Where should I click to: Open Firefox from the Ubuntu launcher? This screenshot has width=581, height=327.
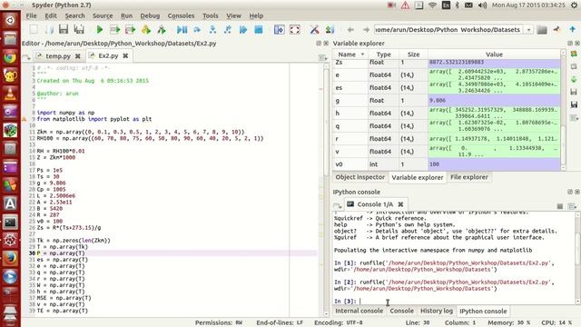(x=10, y=258)
